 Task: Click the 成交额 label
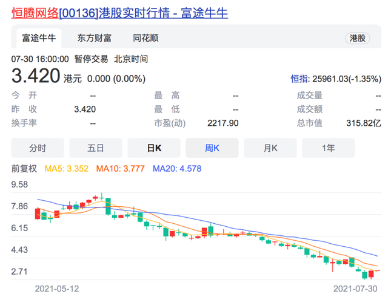coord(310,109)
